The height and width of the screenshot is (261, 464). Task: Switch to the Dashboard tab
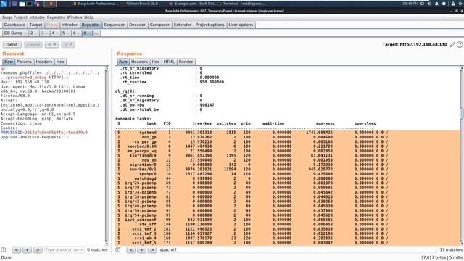[x=14, y=25]
